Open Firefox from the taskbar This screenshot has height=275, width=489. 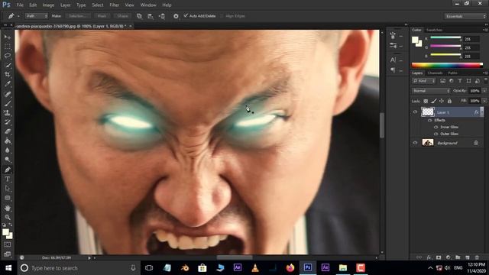(290, 268)
